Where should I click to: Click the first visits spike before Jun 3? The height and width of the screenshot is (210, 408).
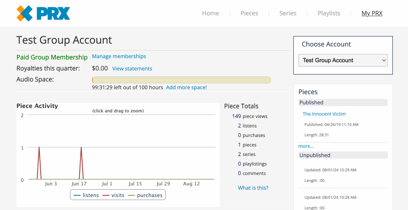pos(39,163)
